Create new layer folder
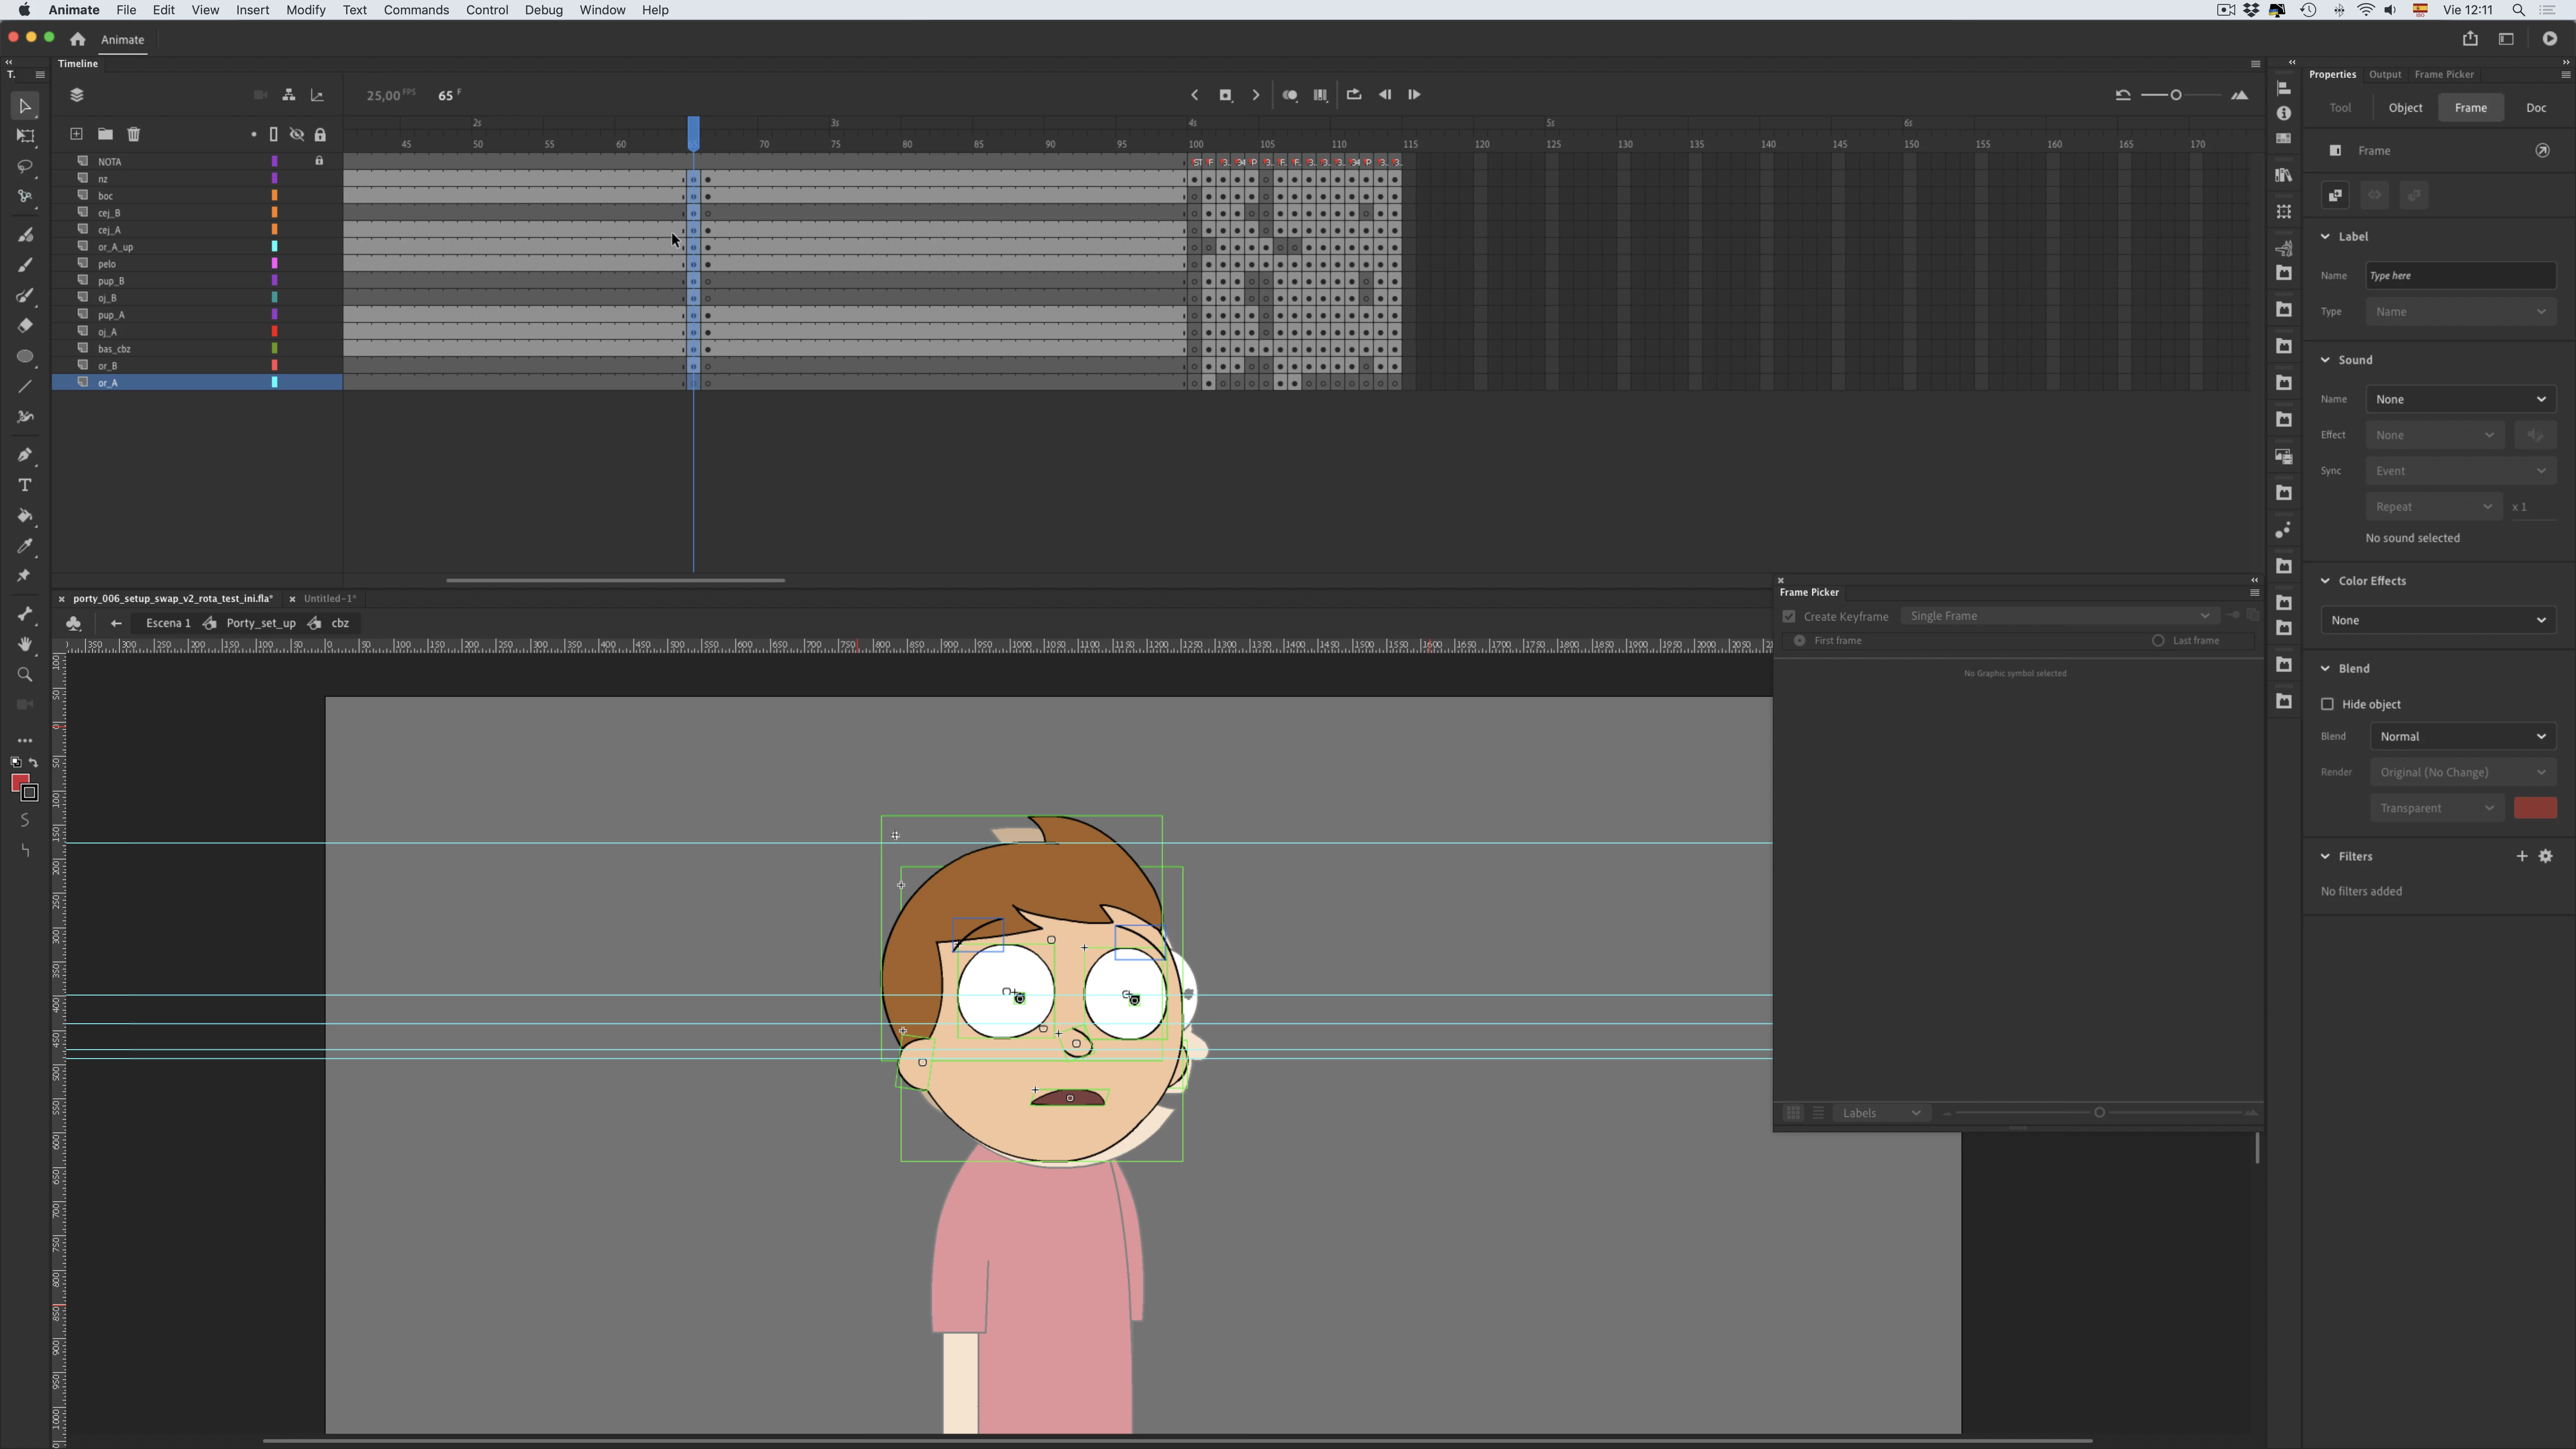This screenshot has height=1449, width=2576. point(105,134)
